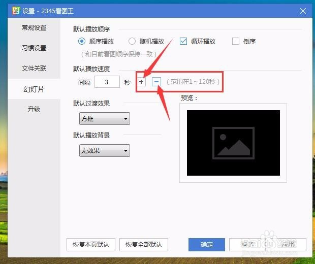Select 顺序播放 radio button
This screenshot has height=264, width=315.
click(x=82, y=41)
